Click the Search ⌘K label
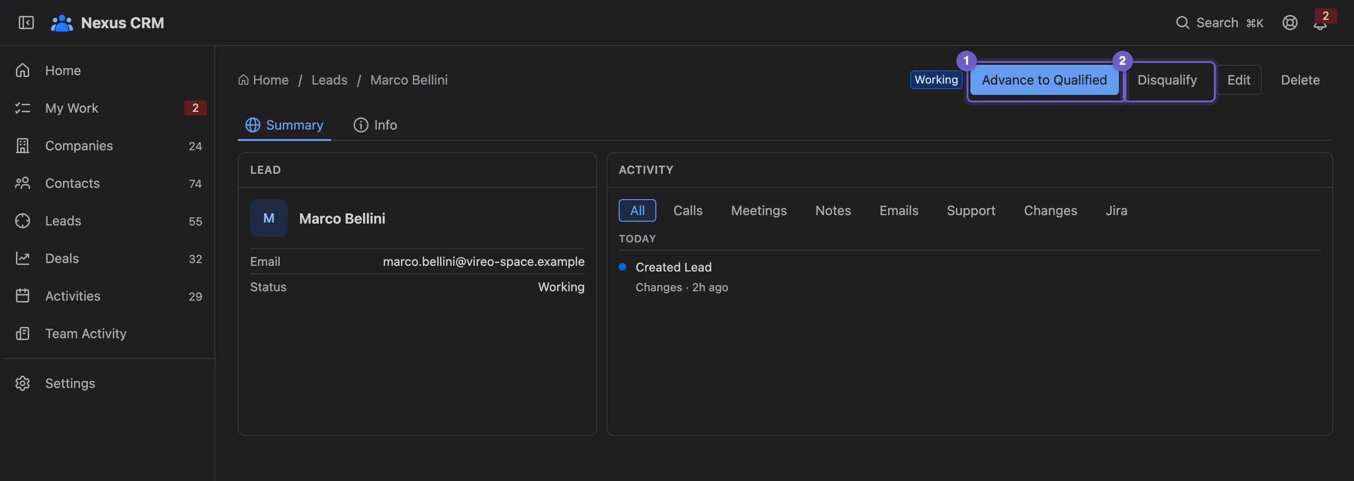The height and width of the screenshot is (481, 1354). coord(1229,23)
